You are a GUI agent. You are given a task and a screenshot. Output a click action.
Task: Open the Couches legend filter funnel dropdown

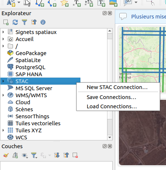[x=34, y=155]
